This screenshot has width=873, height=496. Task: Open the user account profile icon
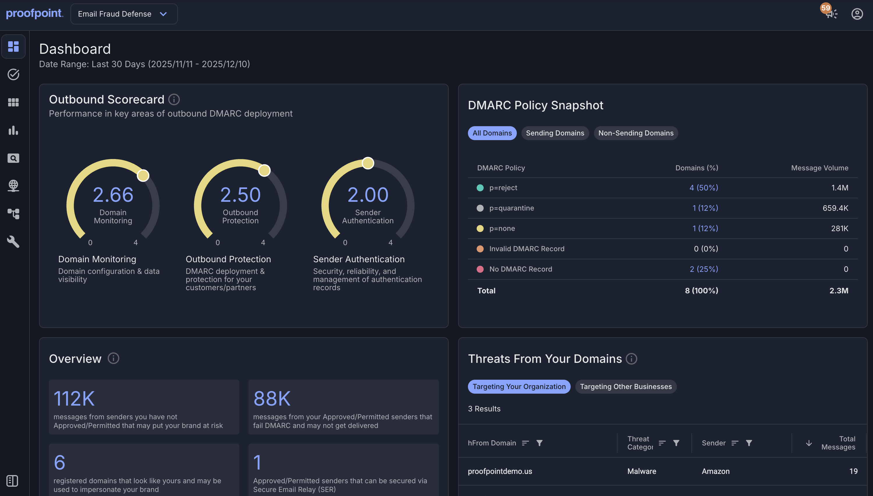(x=857, y=14)
